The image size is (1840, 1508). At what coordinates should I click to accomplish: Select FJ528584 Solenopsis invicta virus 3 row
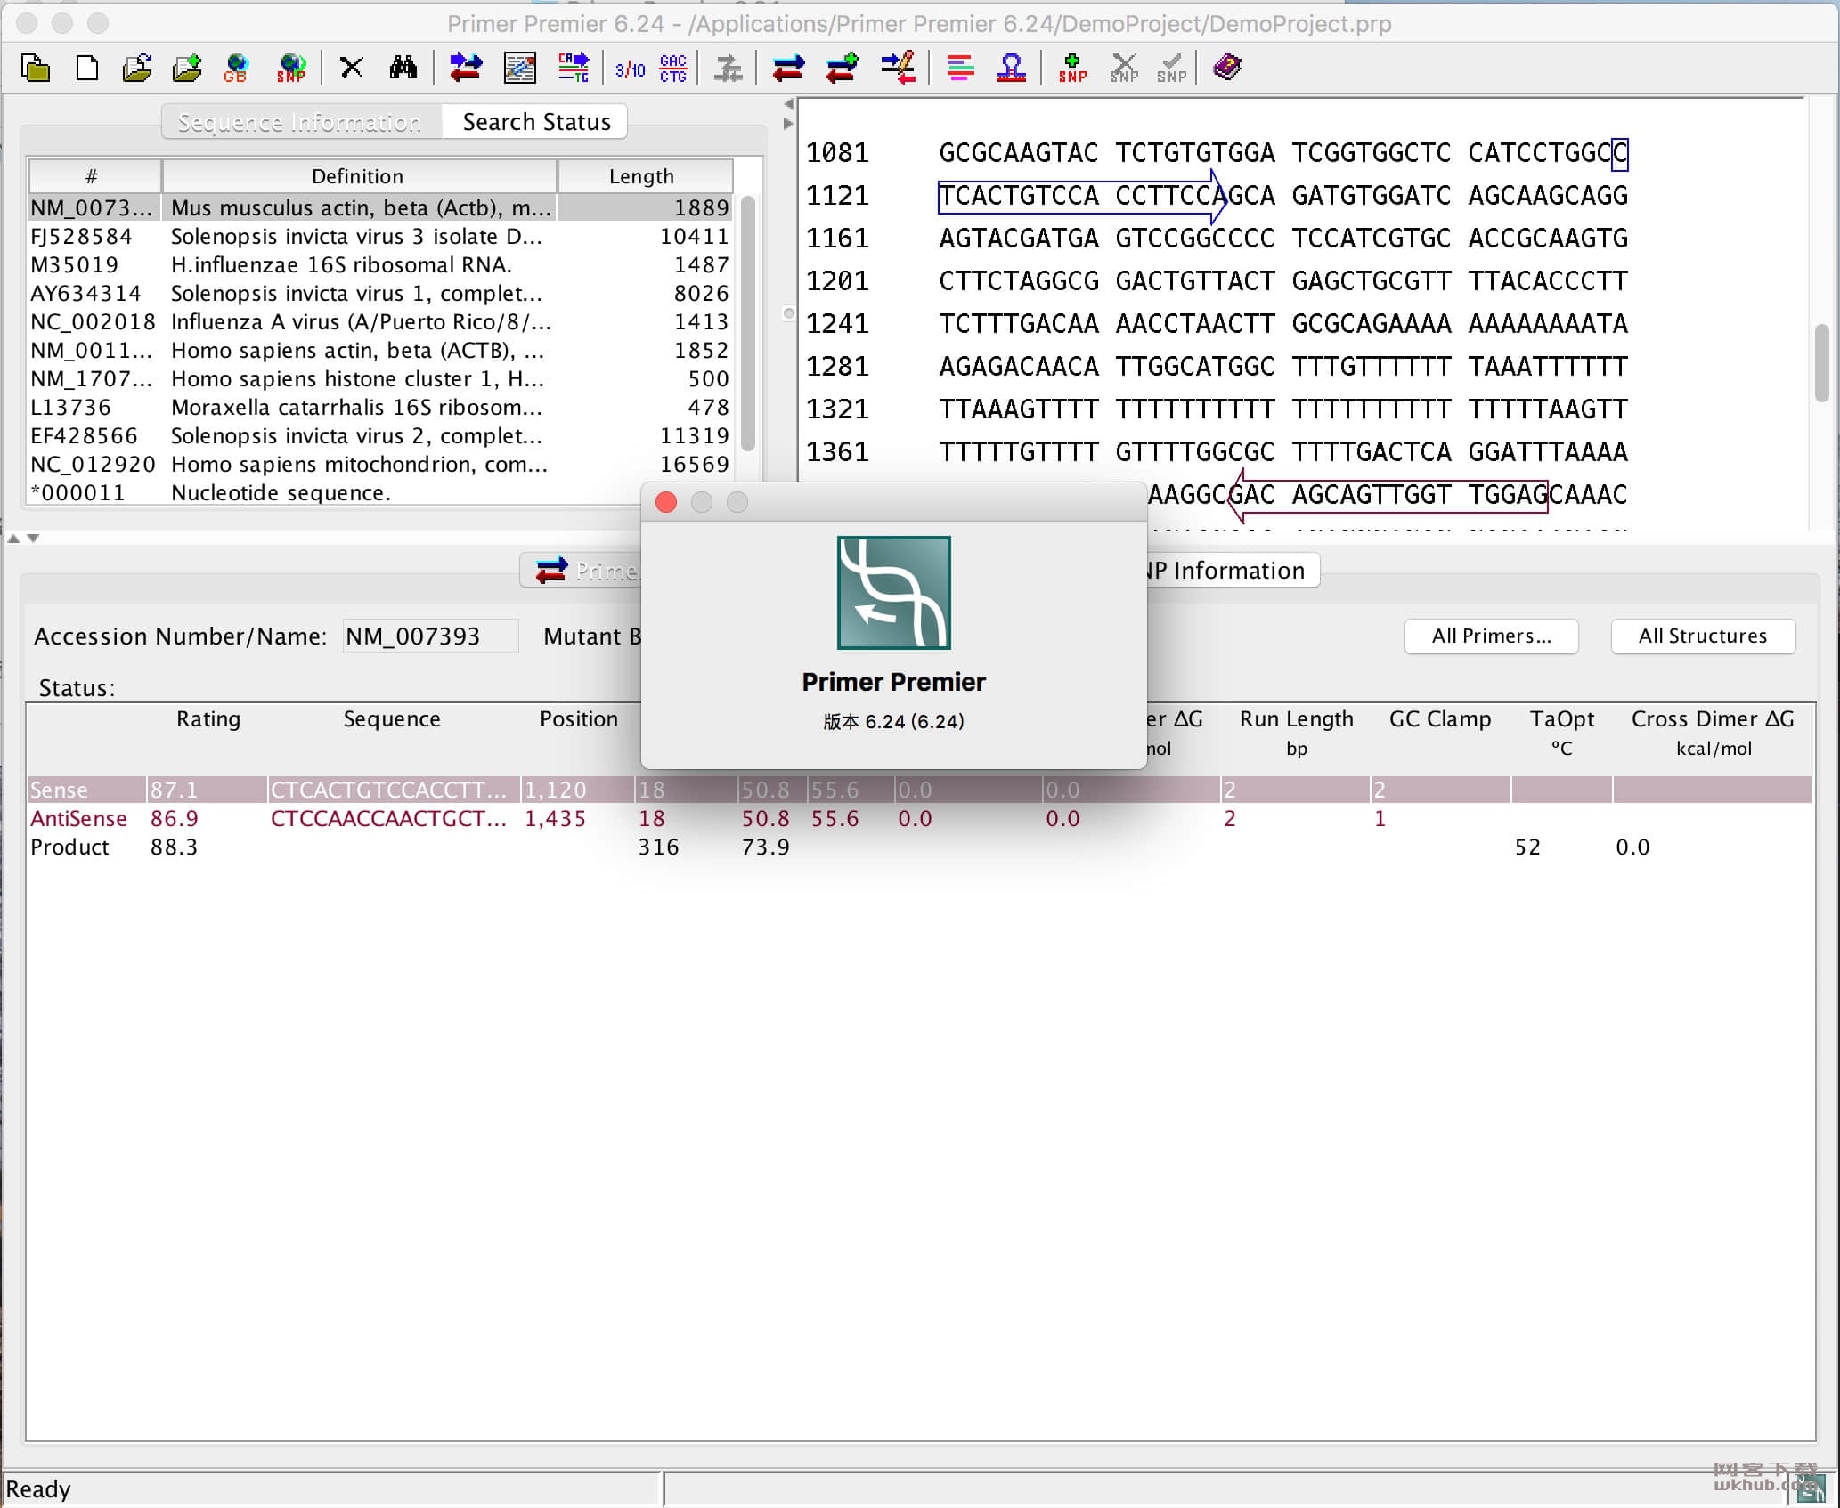(379, 236)
